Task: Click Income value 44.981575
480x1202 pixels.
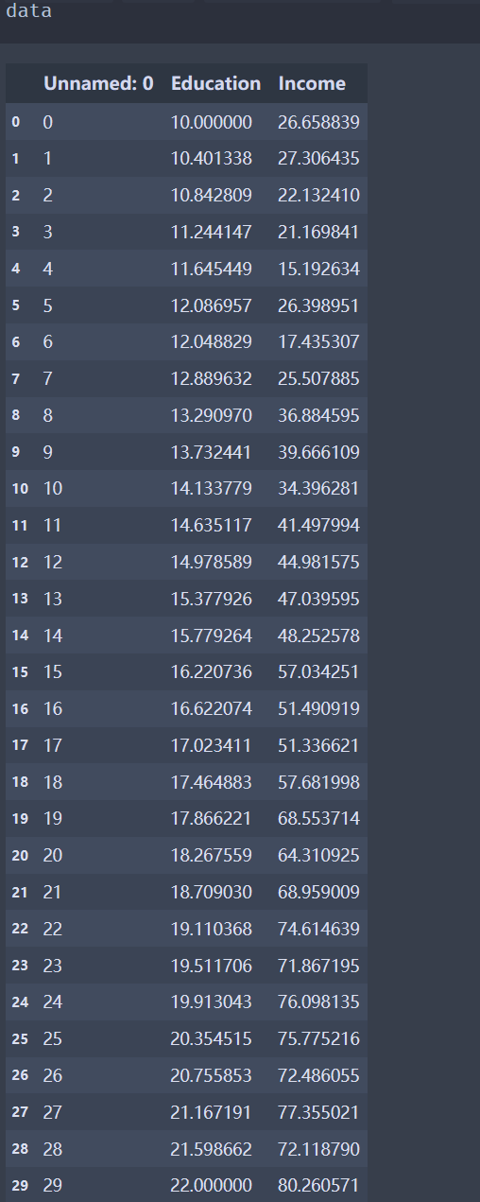Action: pos(318,562)
